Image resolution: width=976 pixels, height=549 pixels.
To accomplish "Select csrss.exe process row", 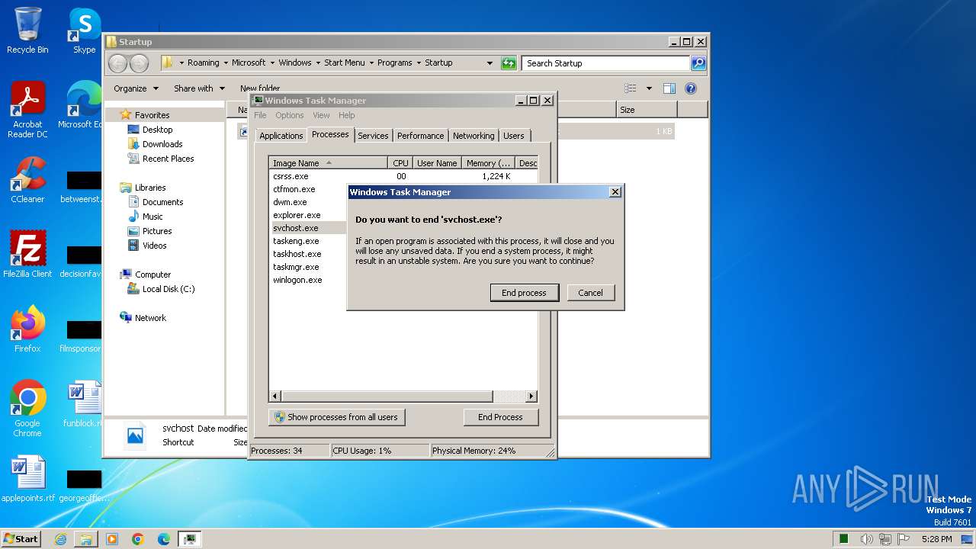I will tap(404, 176).
